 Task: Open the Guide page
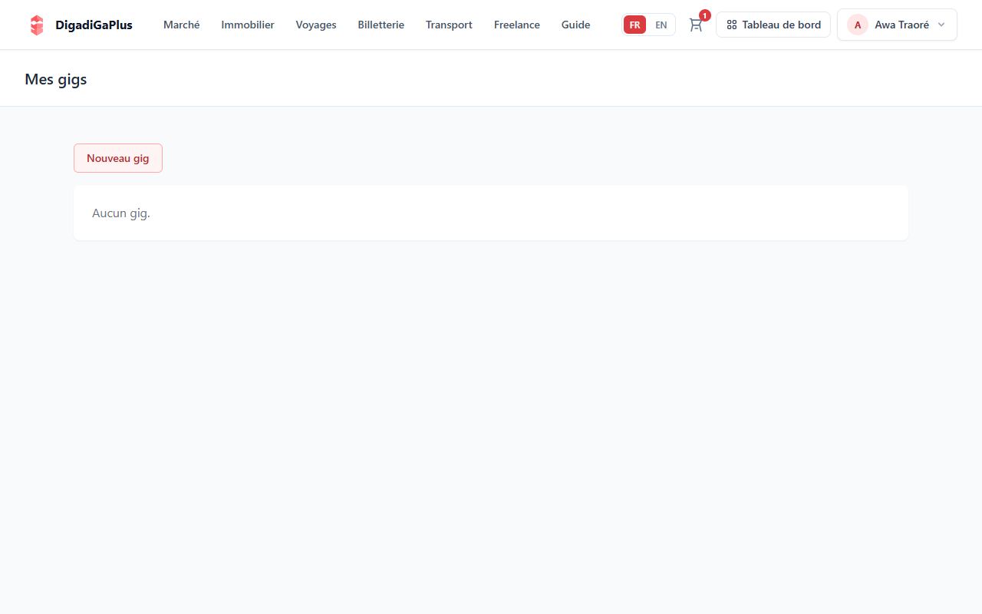coord(575,25)
